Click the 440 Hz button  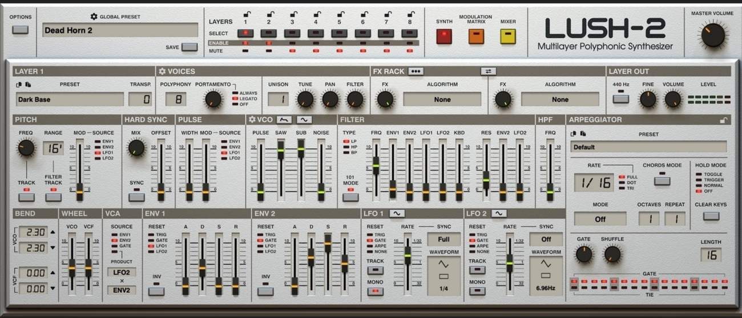620,100
